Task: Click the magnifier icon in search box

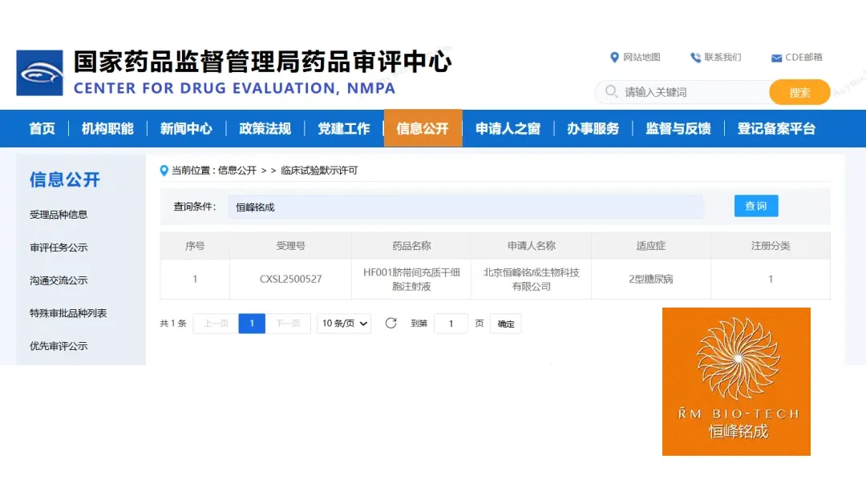Action: [x=612, y=92]
